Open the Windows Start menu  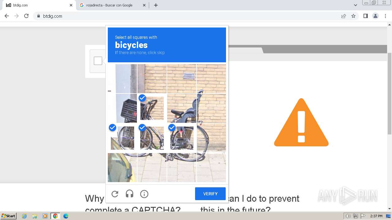click(9, 216)
